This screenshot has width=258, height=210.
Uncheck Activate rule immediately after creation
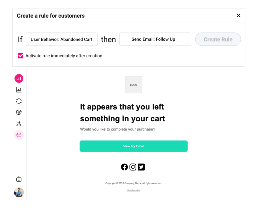(x=20, y=56)
